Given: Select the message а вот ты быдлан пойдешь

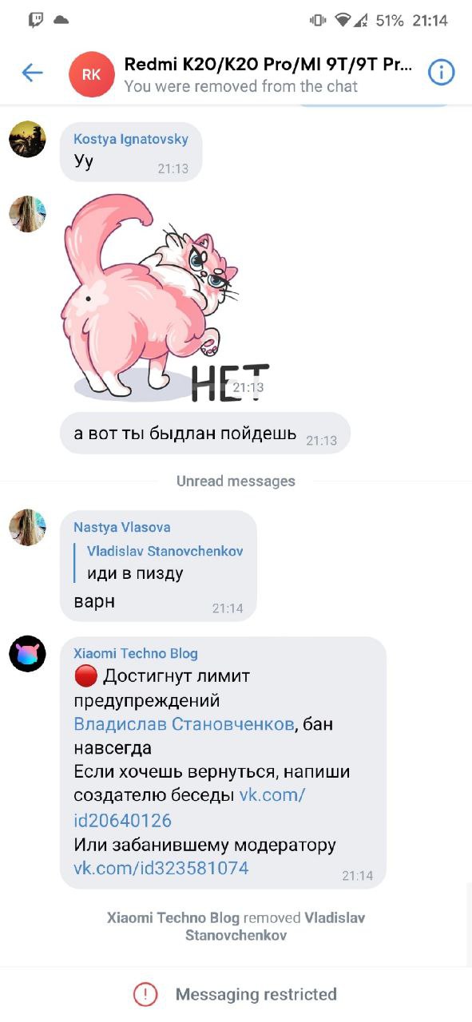Looking at the screenshot, I should pos(205,434).
